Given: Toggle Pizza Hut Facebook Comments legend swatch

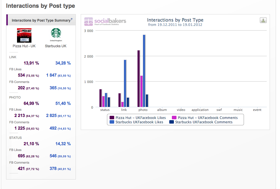Looking at the screenshot, I should [x=174, y=118].
